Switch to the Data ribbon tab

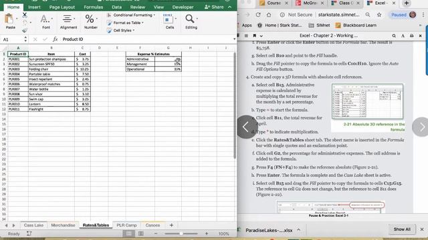pos(116,7)
